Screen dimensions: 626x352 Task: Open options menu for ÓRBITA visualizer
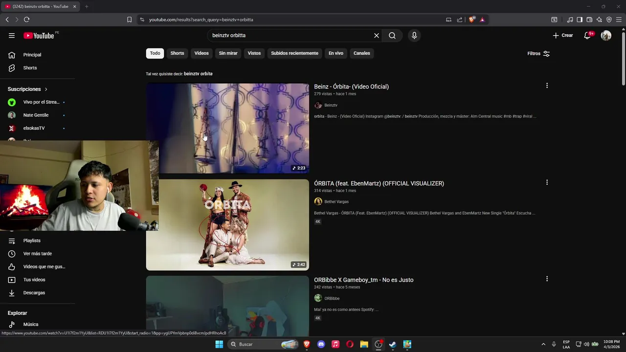coord(547,182)
